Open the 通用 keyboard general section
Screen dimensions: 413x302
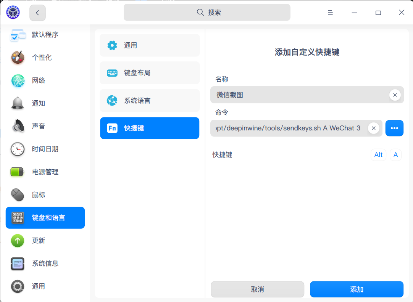(x=149, y=45)
